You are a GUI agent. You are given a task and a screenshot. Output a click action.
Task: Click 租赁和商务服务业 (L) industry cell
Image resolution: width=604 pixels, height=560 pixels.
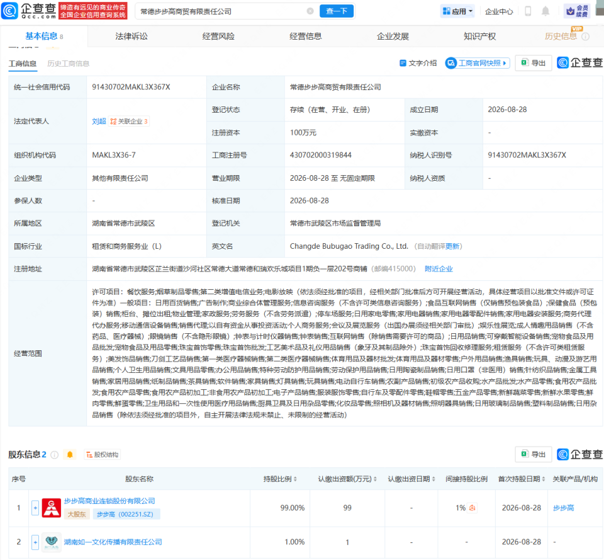coord(126,246)
